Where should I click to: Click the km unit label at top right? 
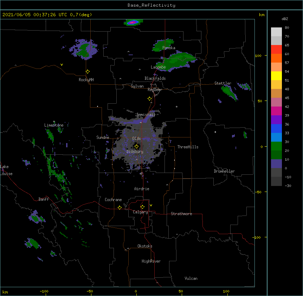(262, 15)
